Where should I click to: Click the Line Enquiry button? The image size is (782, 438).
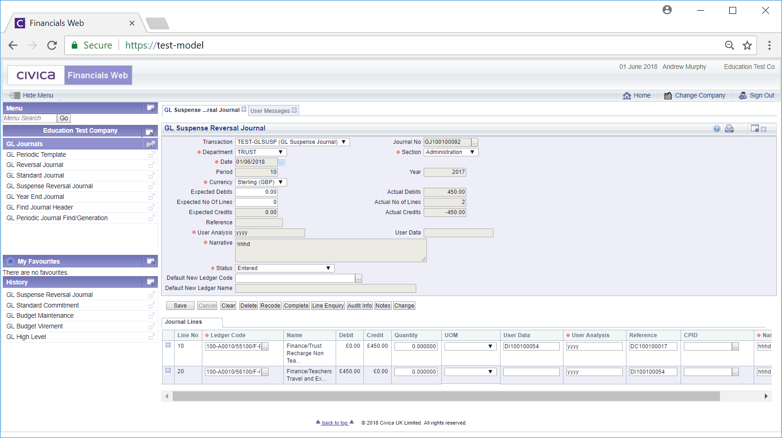[328, 306]
